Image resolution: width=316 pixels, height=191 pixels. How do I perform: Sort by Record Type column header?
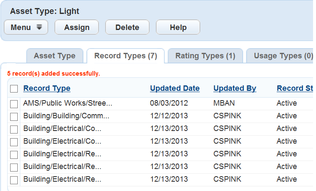click(47, 88)
